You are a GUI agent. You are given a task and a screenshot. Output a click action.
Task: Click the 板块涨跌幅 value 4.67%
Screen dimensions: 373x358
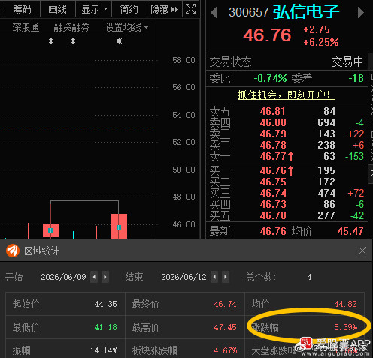click(226, 350)
